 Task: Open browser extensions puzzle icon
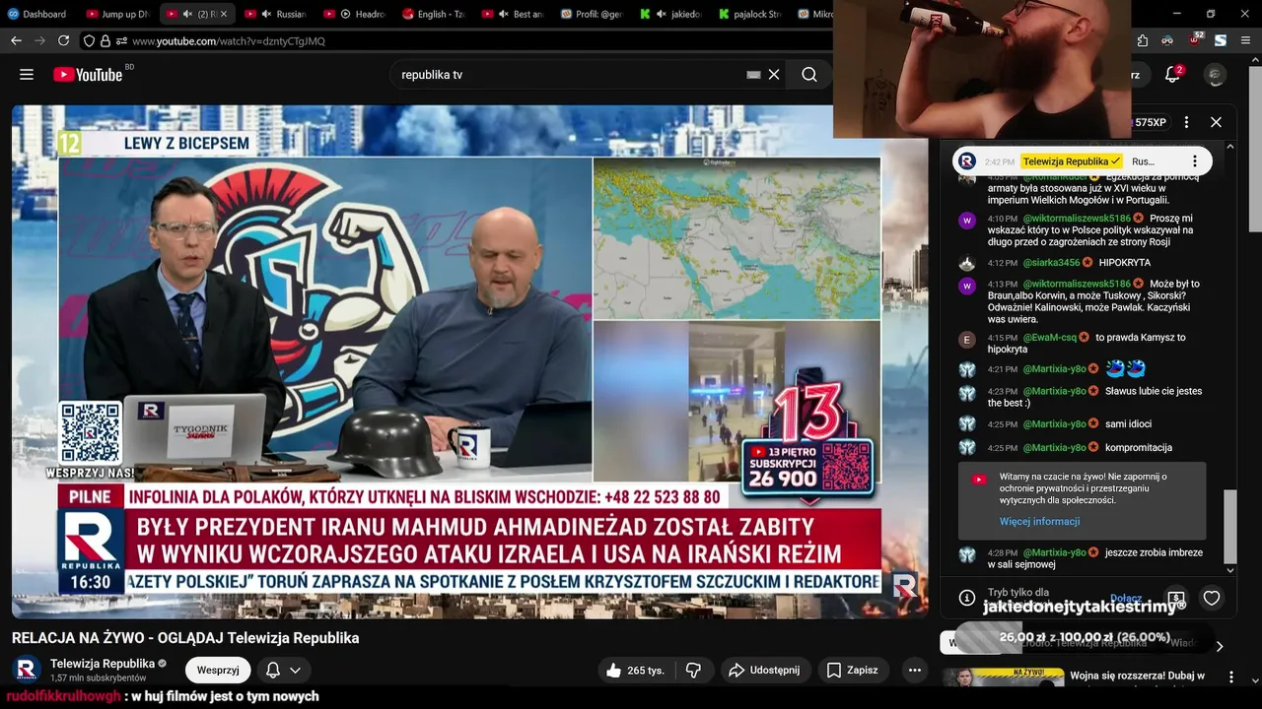1142,40
